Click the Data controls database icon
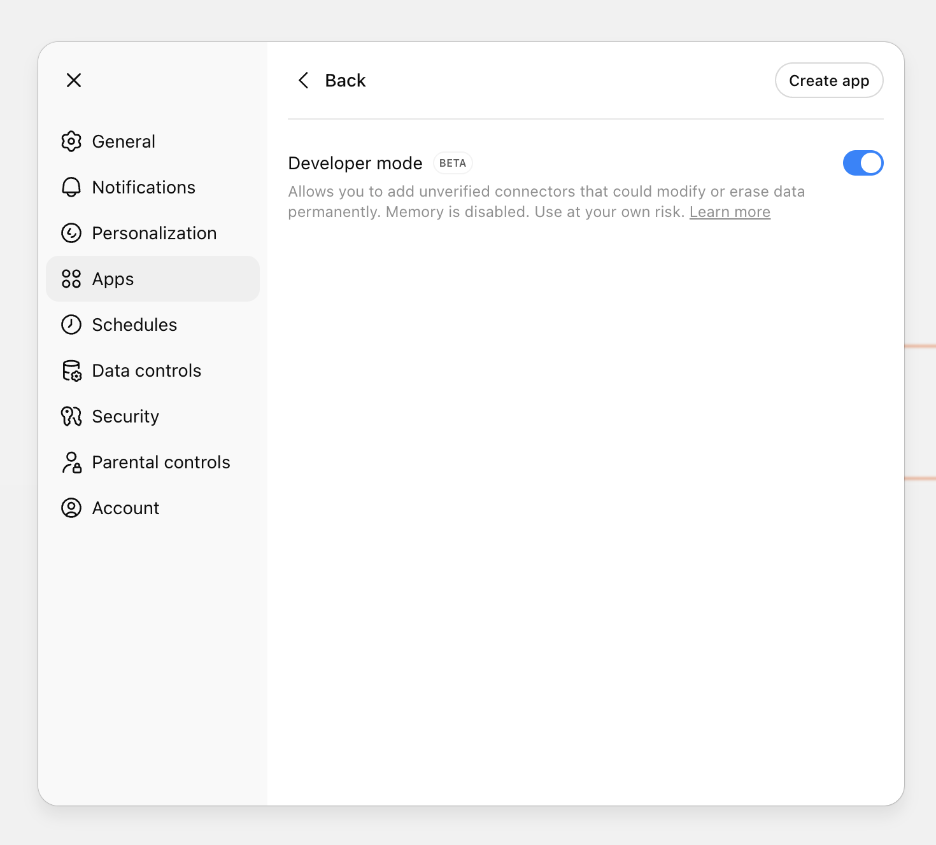 click(71, 370)
